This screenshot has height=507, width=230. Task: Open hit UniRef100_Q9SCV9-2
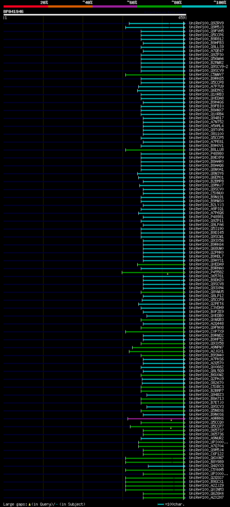click(x=208, y=66)
